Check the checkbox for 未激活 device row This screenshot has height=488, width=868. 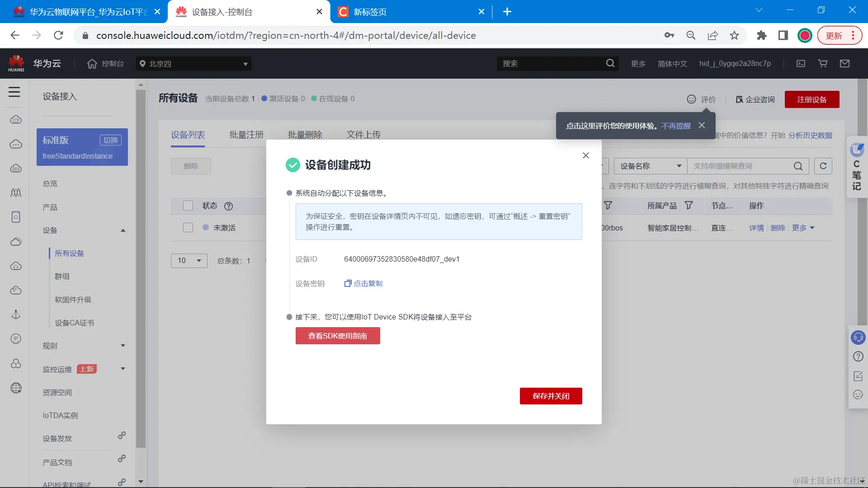coord(188,228)
